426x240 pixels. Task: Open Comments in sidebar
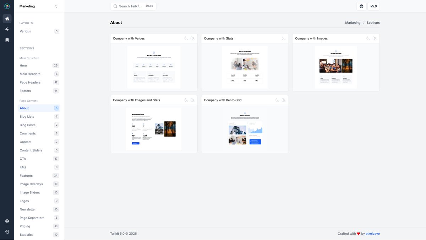[39, 133]
